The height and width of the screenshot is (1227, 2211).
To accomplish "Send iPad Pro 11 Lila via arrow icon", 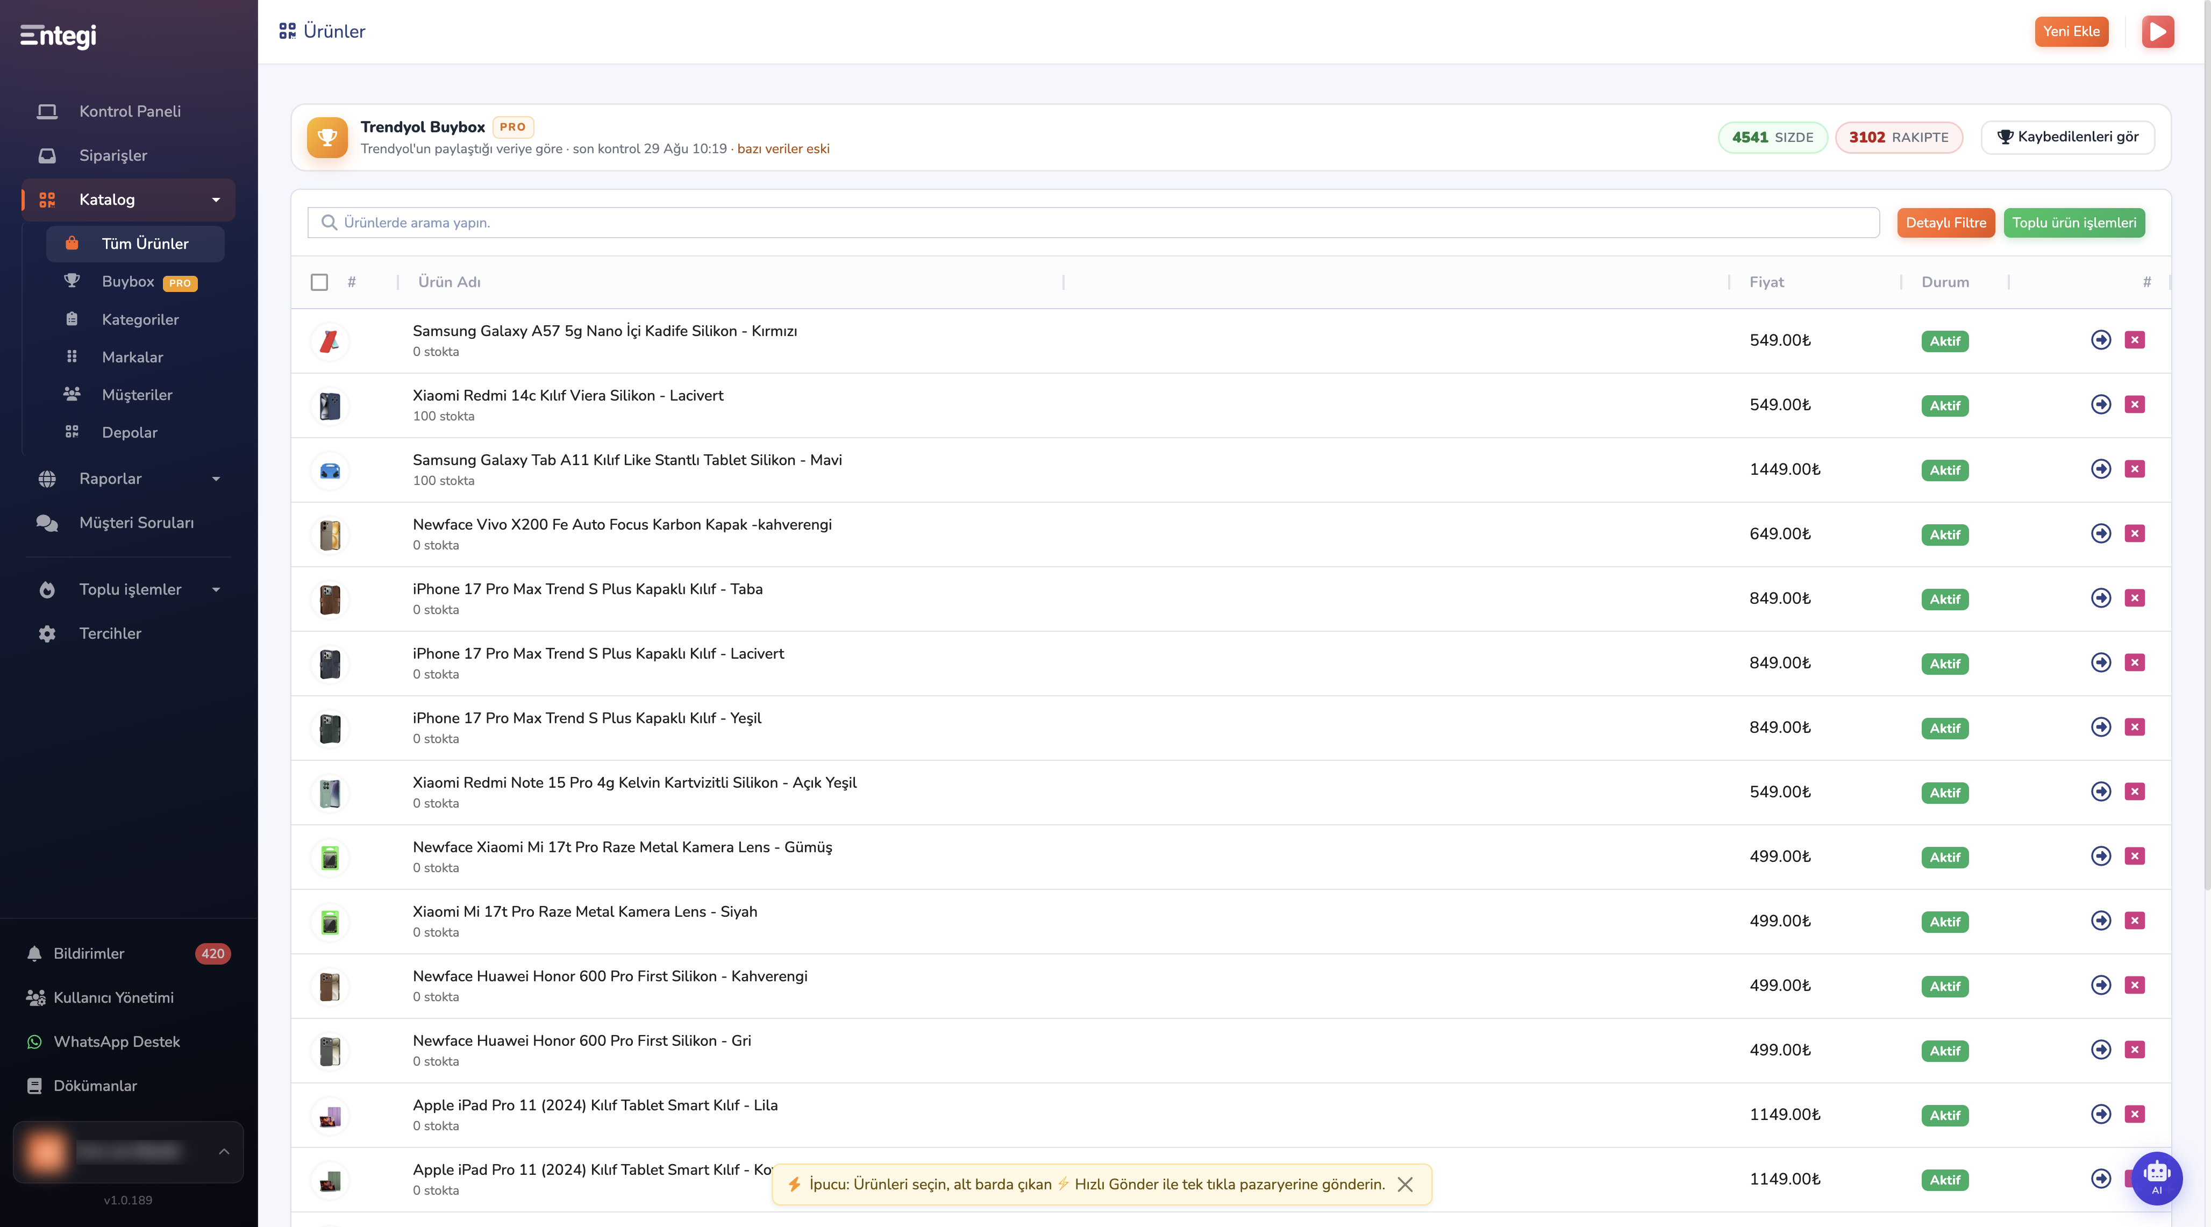I will (x=2100, y=1114).
